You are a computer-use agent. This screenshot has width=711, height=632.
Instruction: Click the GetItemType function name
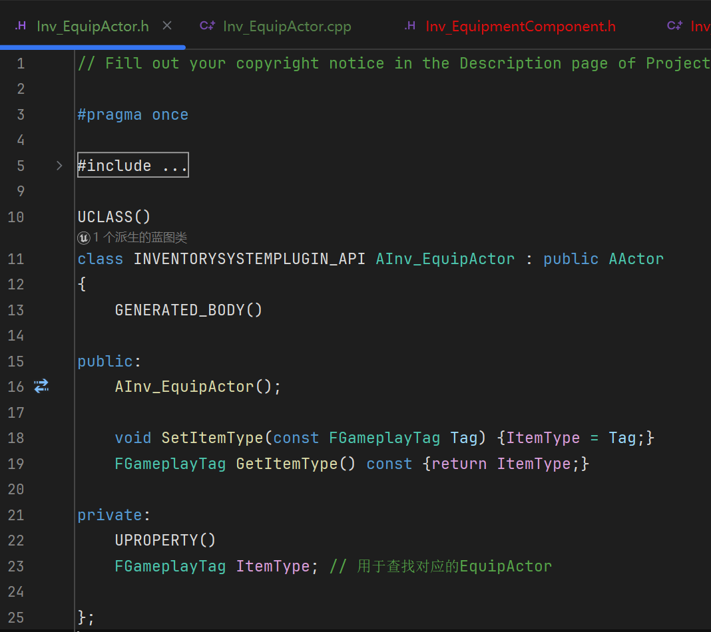click(x=286, y=464)
